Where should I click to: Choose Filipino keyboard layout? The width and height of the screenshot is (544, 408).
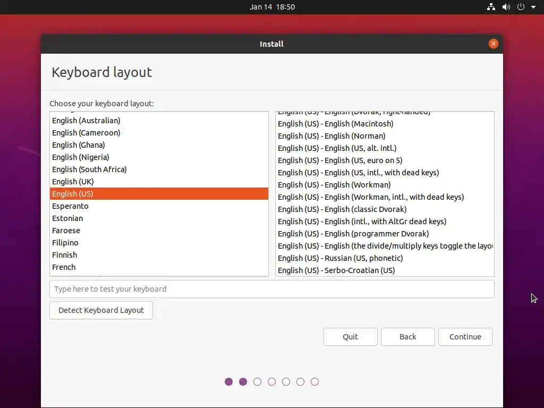(159, 242)
